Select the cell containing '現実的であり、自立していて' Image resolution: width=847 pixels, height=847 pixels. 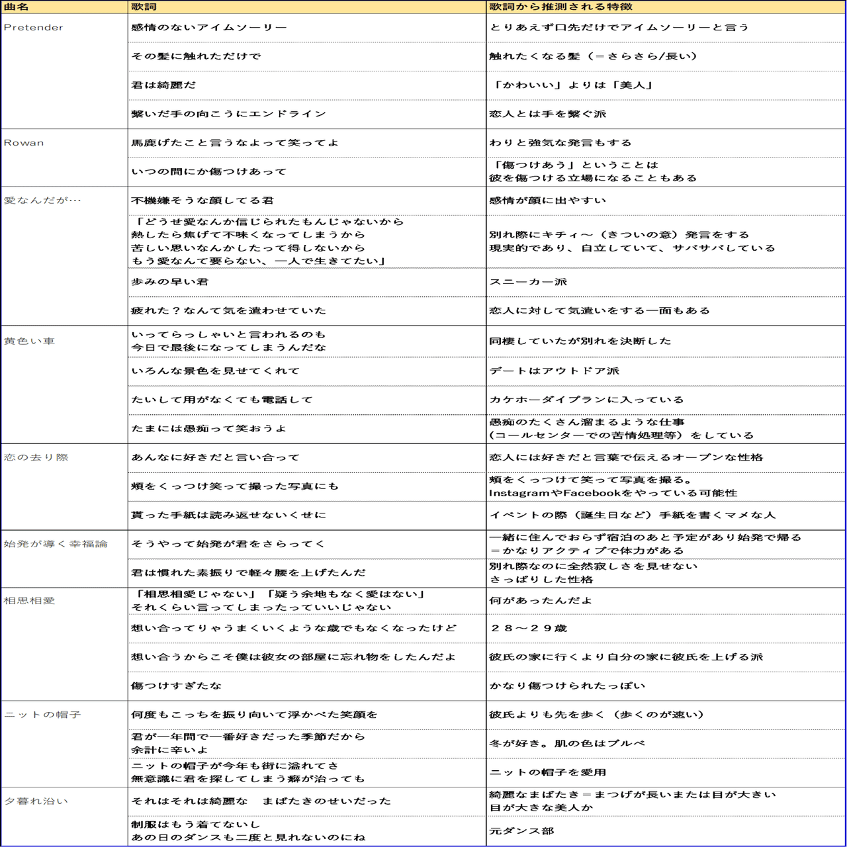click(666, 242)
